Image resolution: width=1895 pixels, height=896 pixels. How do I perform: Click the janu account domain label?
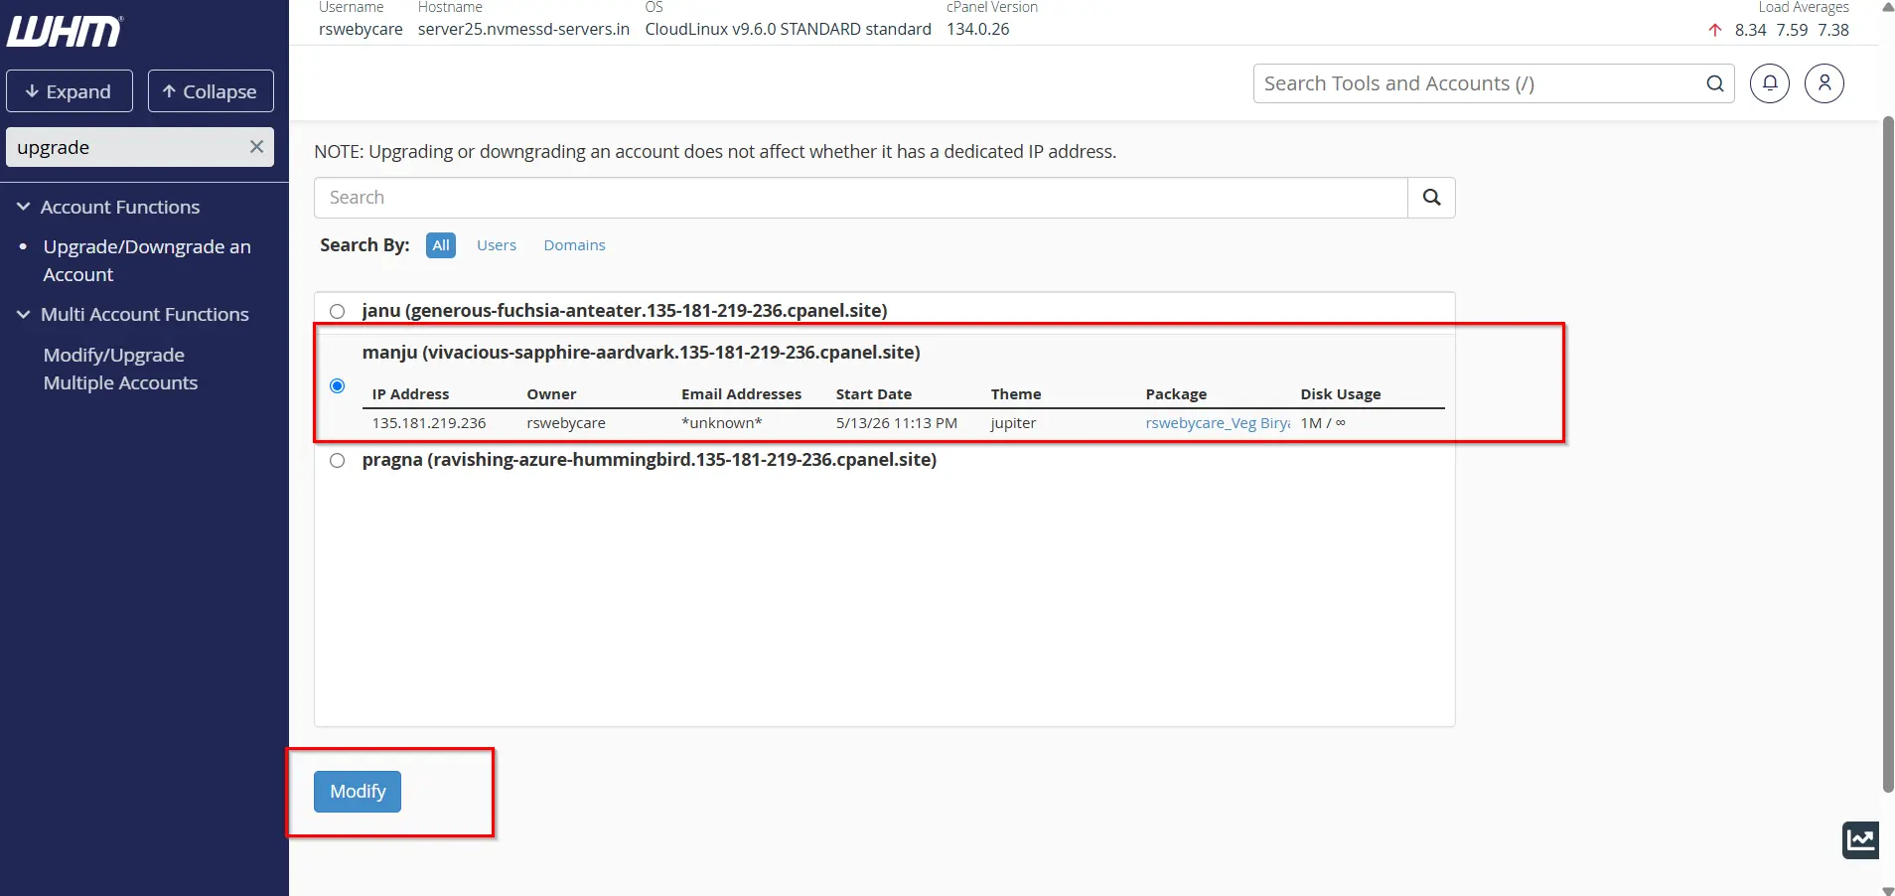(x=625, y=311)
